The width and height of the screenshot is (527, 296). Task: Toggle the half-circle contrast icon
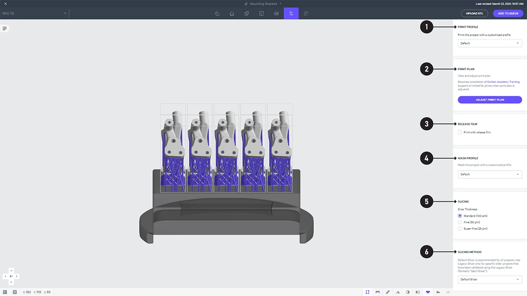click(x=408, y=292)
